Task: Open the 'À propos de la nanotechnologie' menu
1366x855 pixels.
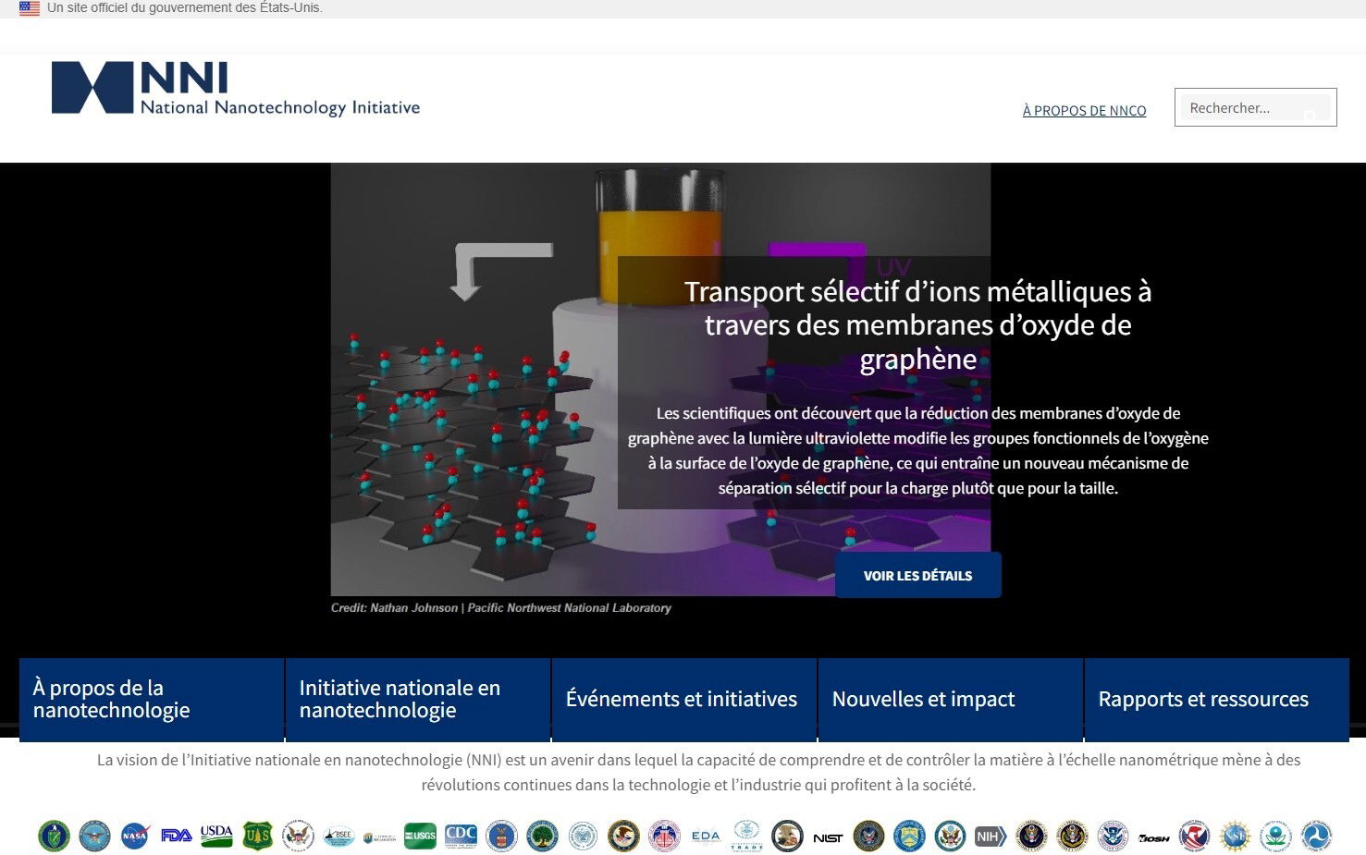Action: click(x=152, y=699)
